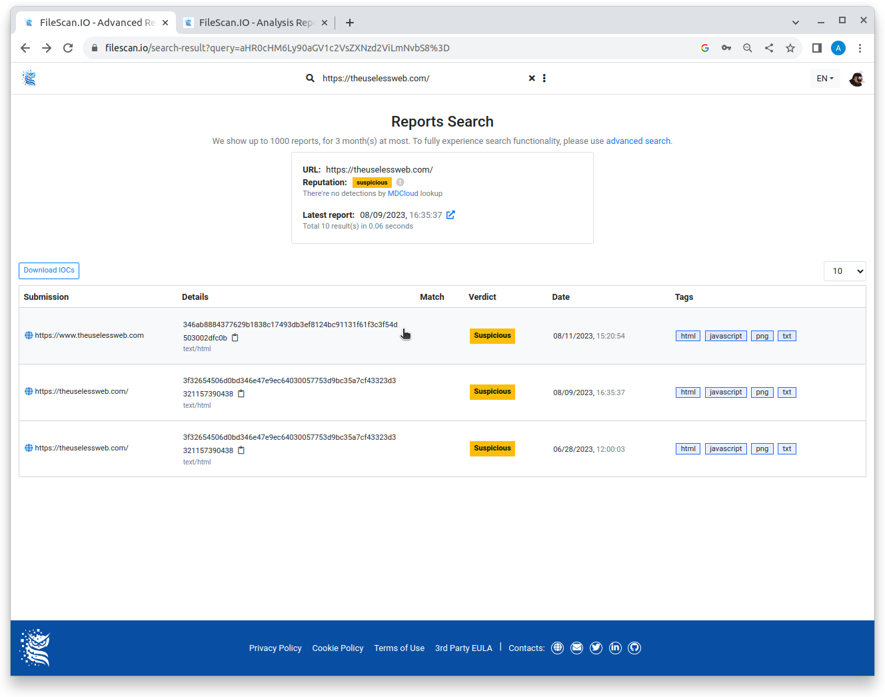Click javascript tag in 08/09/2023 row
Screen dimensions: 885x697
coord(726,392)
